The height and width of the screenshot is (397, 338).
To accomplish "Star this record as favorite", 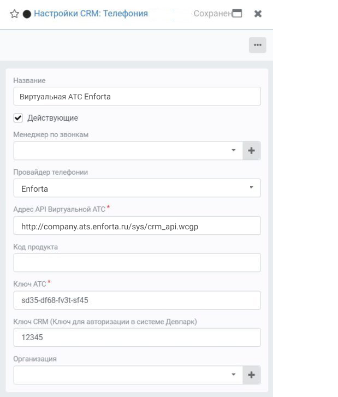I will [14, 14].
